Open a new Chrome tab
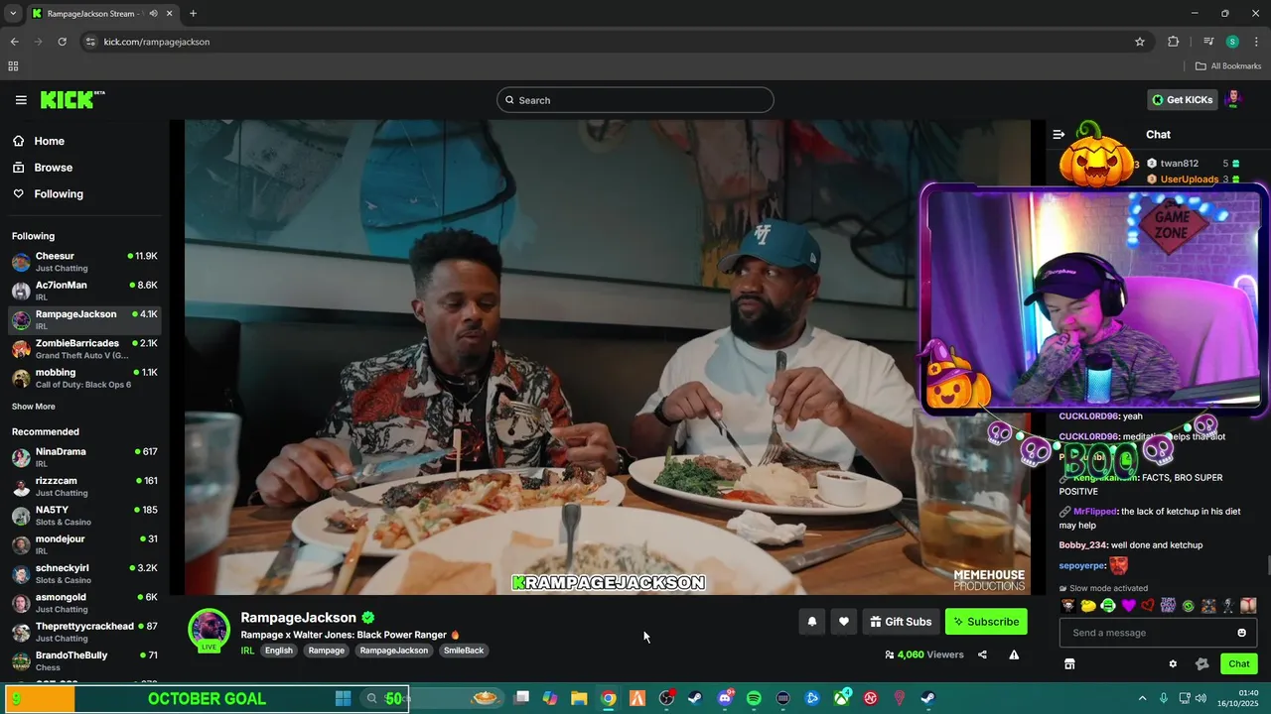The height and width of the screenshot is (714, 1271). [x=193, y=14]
